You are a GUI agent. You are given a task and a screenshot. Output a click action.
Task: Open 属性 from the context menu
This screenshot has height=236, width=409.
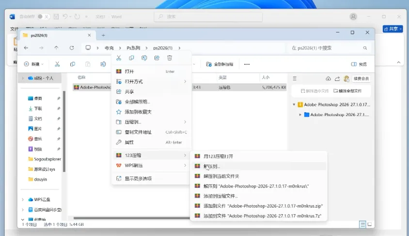pos(152,142)
